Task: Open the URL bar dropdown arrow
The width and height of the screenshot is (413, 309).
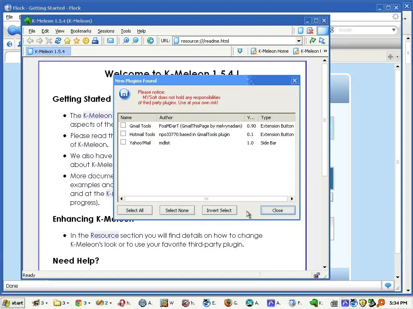Action: (299, 41)
